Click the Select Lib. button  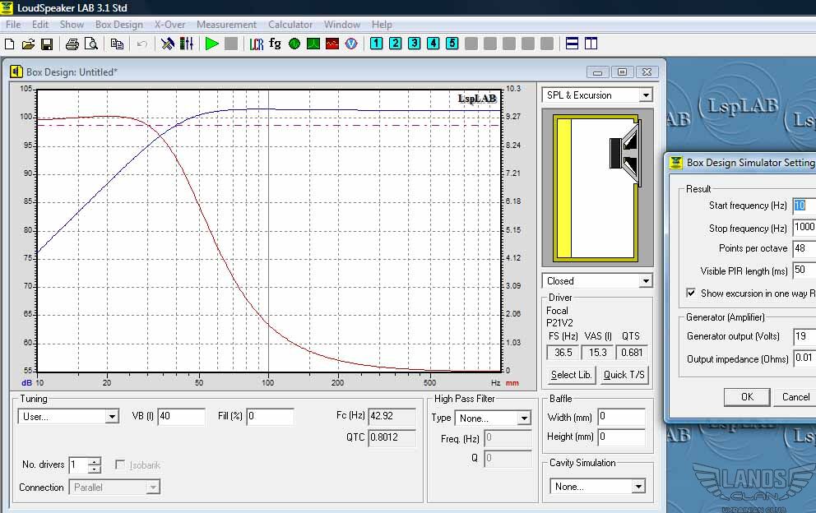pyautogui.click(x=572, y=375)
